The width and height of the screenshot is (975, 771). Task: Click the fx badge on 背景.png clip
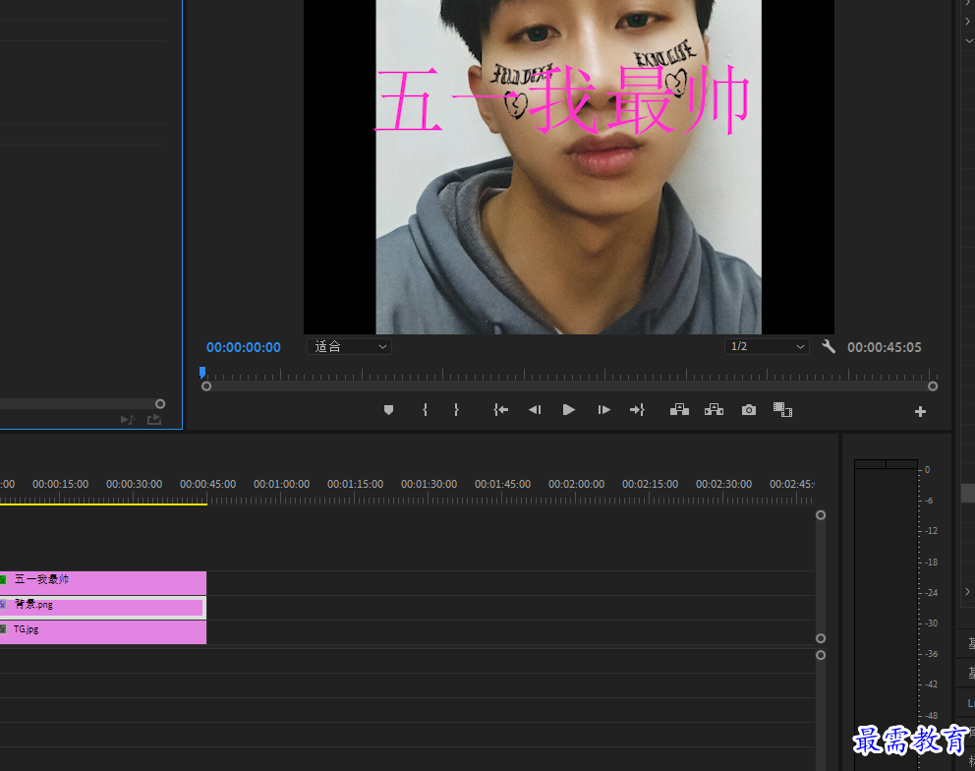pyautogui.click(x=3, y=604)
